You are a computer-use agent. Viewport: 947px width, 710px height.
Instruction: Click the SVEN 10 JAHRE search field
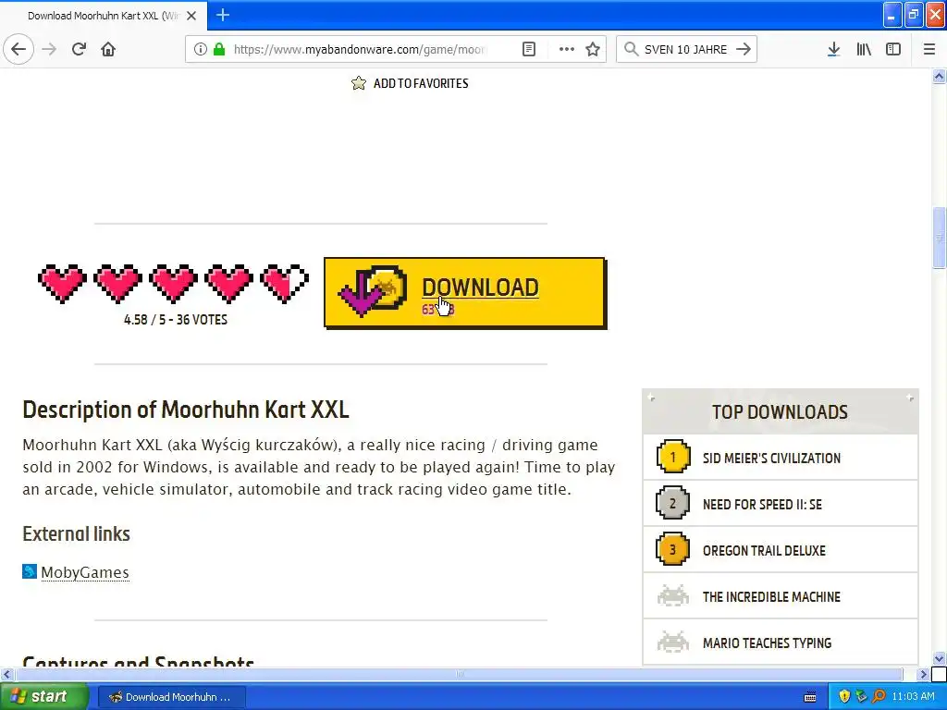click(x=685, y=49)
